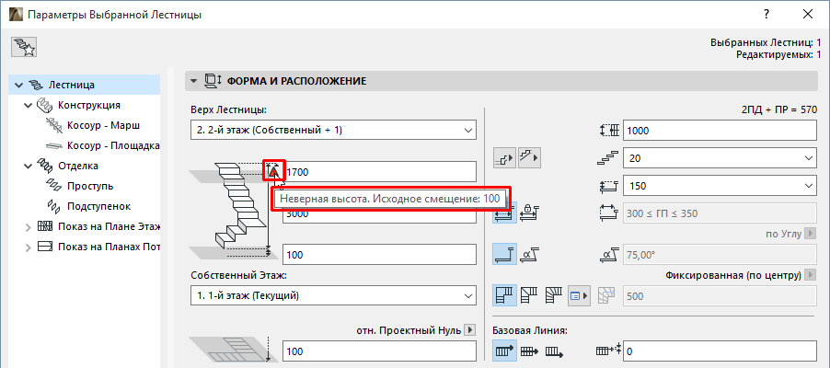Collapse the Конструкция node chevron
The height and width of the screenshot is (368, 830).
(29, 106)
